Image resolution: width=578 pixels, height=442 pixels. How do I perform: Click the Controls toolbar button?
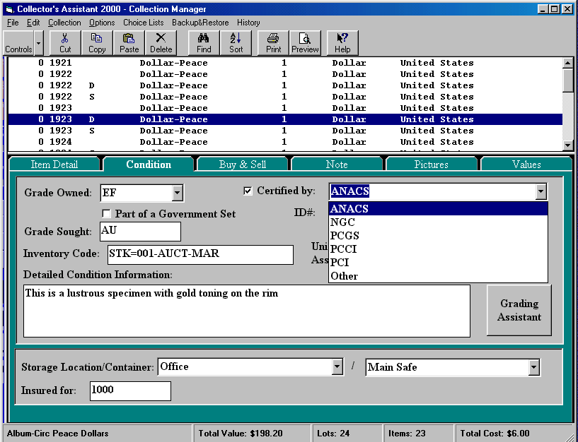coord(18,43)
